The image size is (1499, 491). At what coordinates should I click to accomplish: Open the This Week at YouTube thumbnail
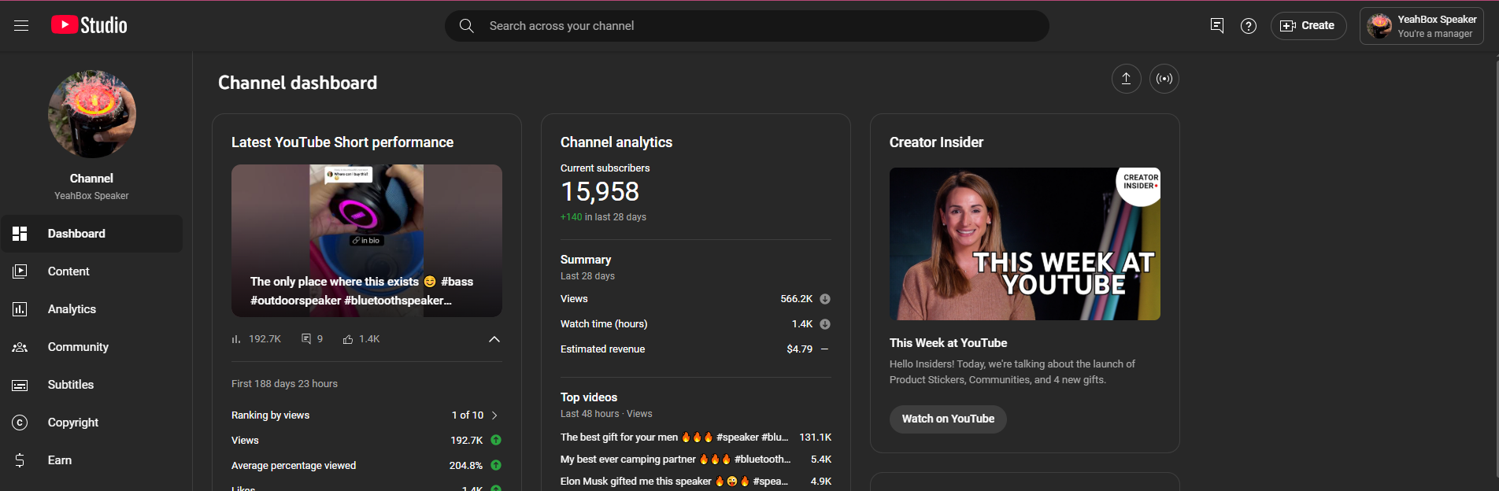click(1025, 244)
